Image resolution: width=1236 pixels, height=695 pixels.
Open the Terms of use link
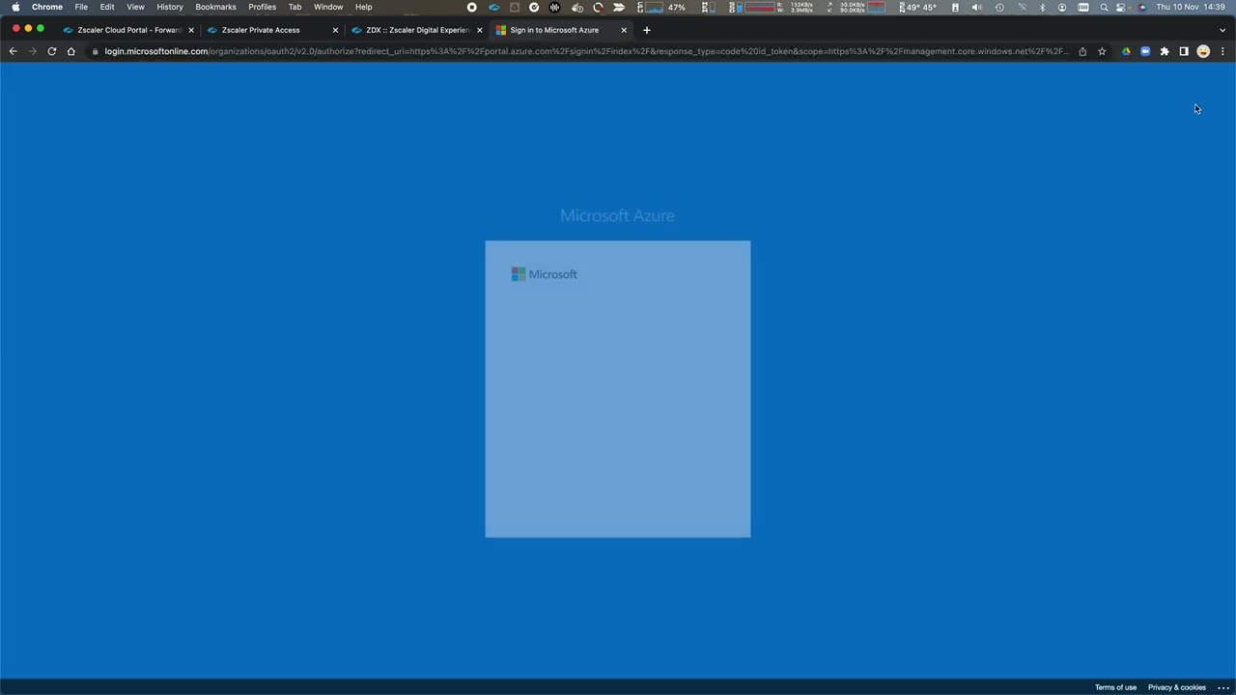click(x=1115, y=687)
